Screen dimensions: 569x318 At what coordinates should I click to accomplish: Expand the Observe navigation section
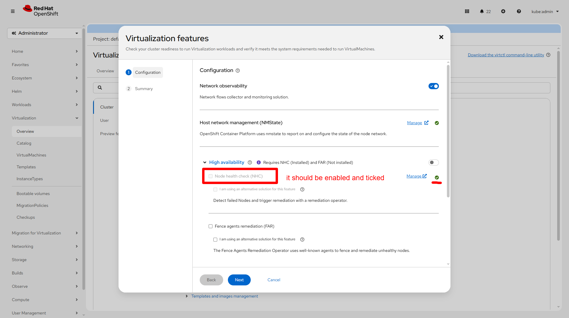click(45, 286)
